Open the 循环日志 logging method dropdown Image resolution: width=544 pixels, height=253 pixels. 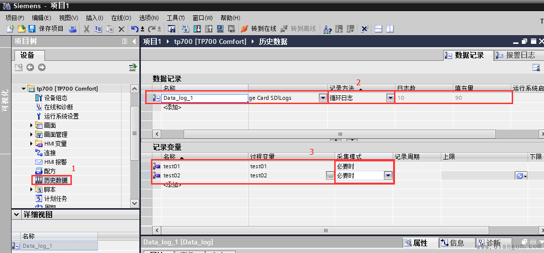(x=390, y=98)
